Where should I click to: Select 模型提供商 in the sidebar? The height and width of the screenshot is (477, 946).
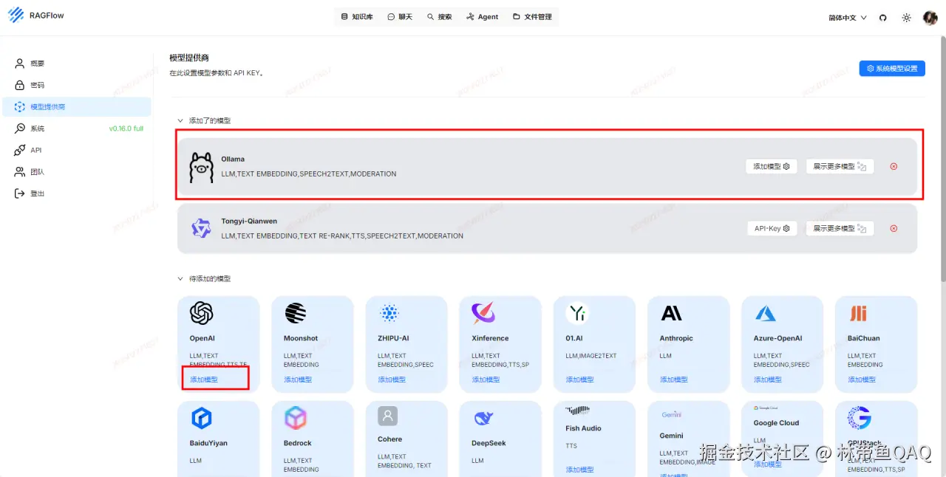[76, 106]
